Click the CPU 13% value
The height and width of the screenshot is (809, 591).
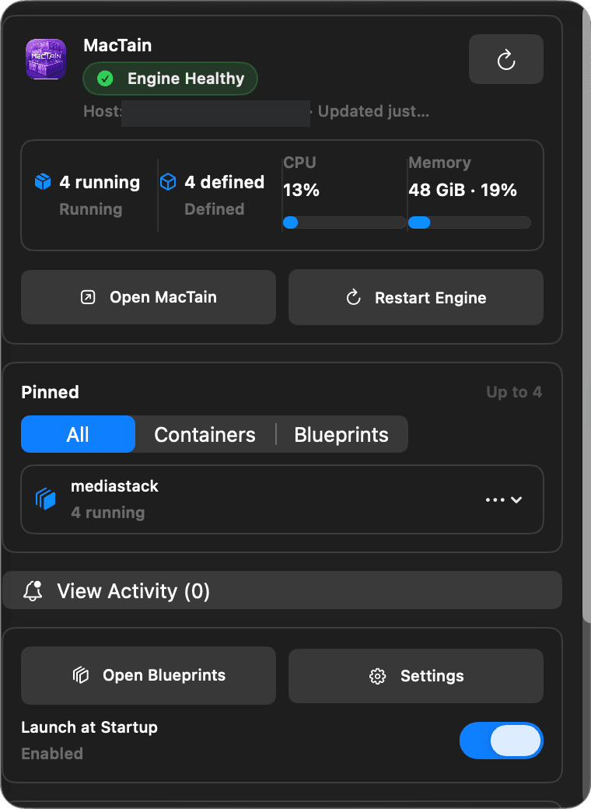[x=301, y=190]
